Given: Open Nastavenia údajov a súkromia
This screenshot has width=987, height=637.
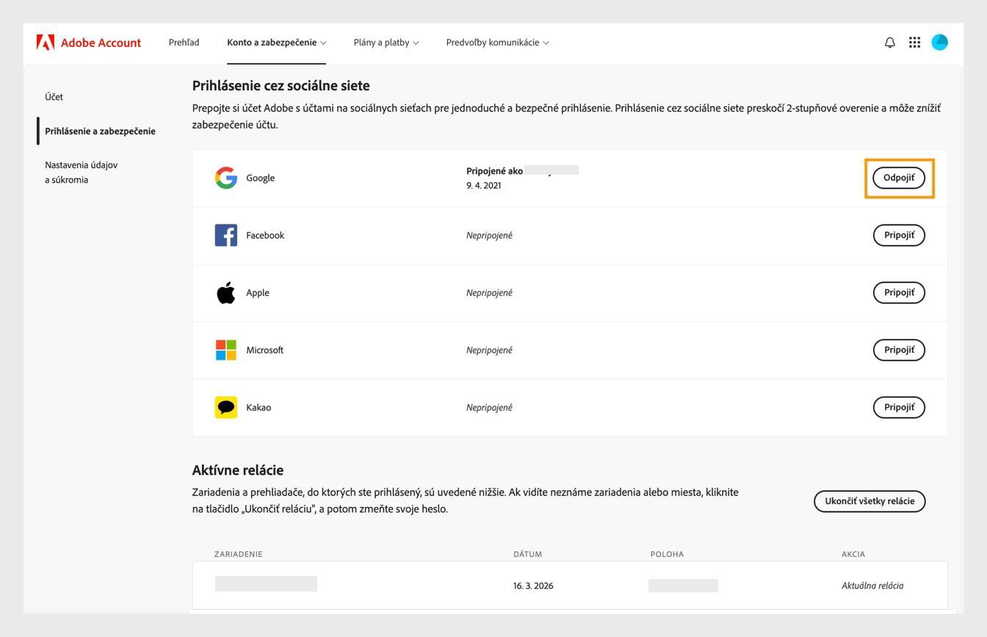Looking at the screenshot, I should 81,172.
